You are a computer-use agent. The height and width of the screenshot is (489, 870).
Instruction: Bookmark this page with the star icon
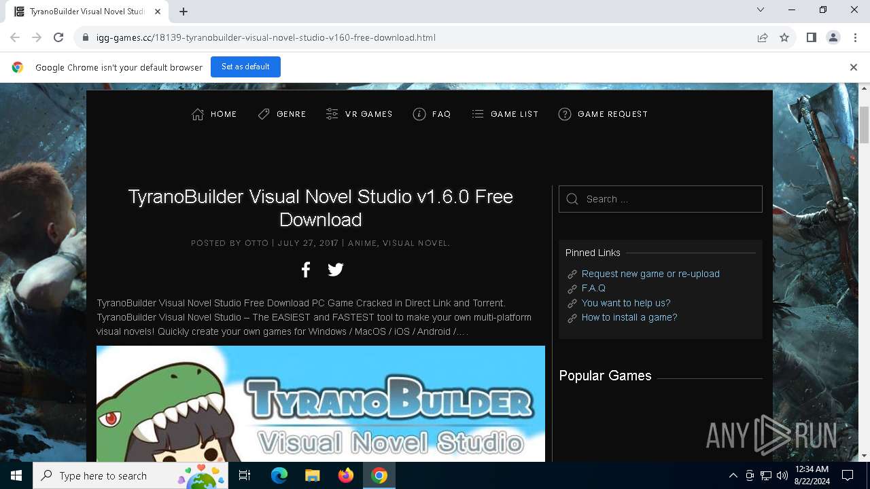(x=784, y=37)
